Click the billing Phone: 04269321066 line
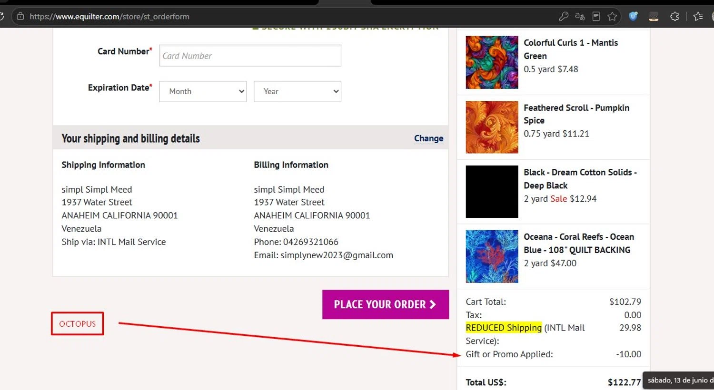This screenshot has height=390, width=714. (296, 242)
